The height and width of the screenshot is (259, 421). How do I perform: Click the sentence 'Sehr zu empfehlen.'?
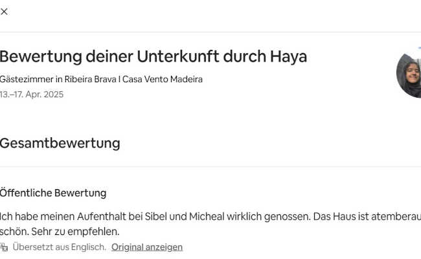tap(75, 232)
